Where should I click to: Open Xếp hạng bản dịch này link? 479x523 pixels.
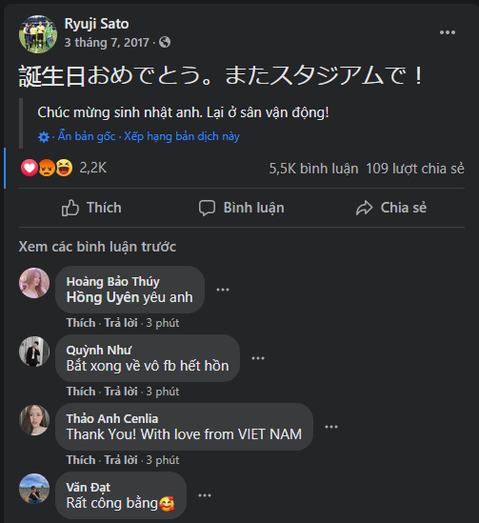(182, 136)
